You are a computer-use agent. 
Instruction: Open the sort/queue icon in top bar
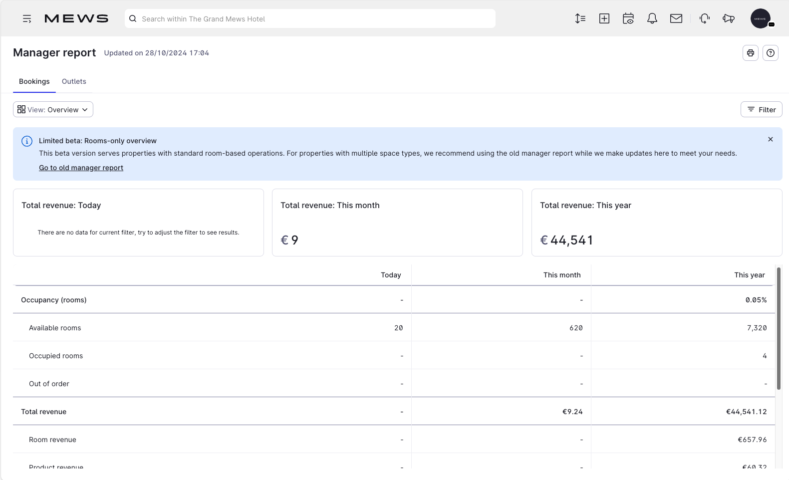point(580,19)
